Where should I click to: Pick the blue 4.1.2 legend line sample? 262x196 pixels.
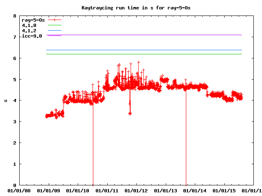click(x=54, y=31)
